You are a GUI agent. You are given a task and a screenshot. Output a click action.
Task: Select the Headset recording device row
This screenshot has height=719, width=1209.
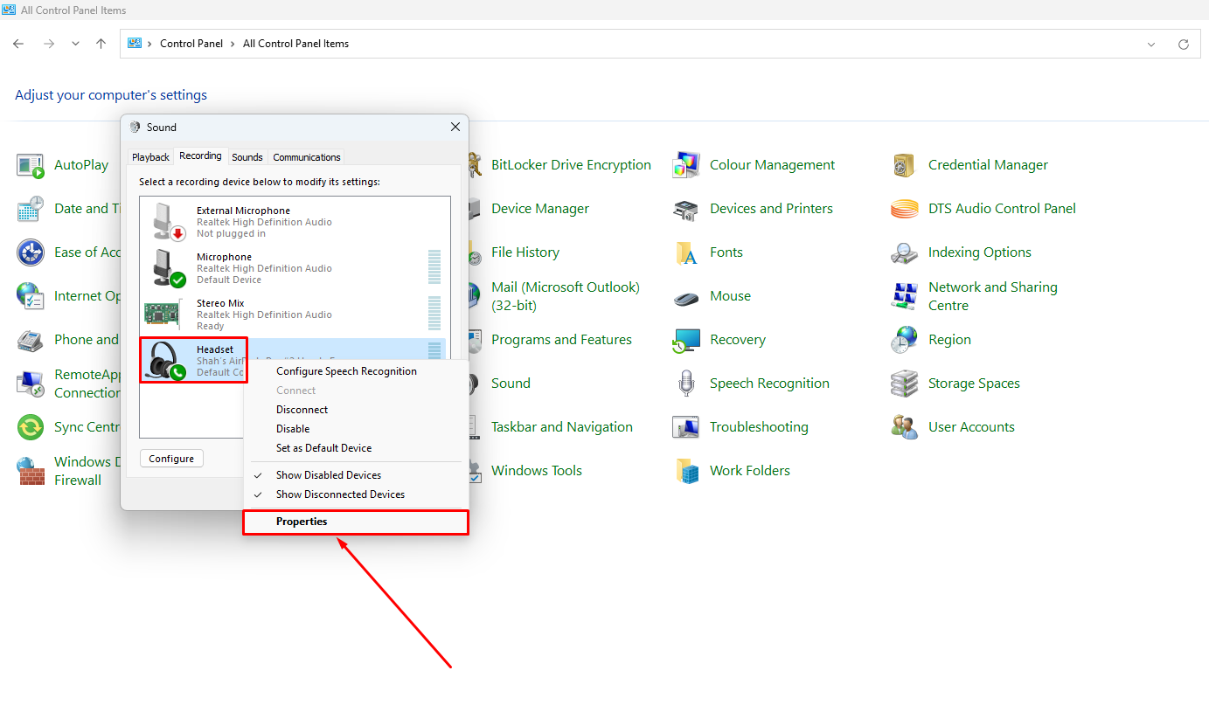click(293, 361)
